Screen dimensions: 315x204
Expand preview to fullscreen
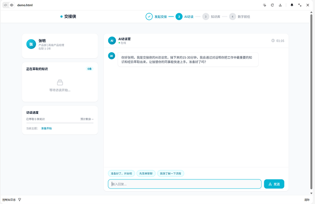(300, 5)
